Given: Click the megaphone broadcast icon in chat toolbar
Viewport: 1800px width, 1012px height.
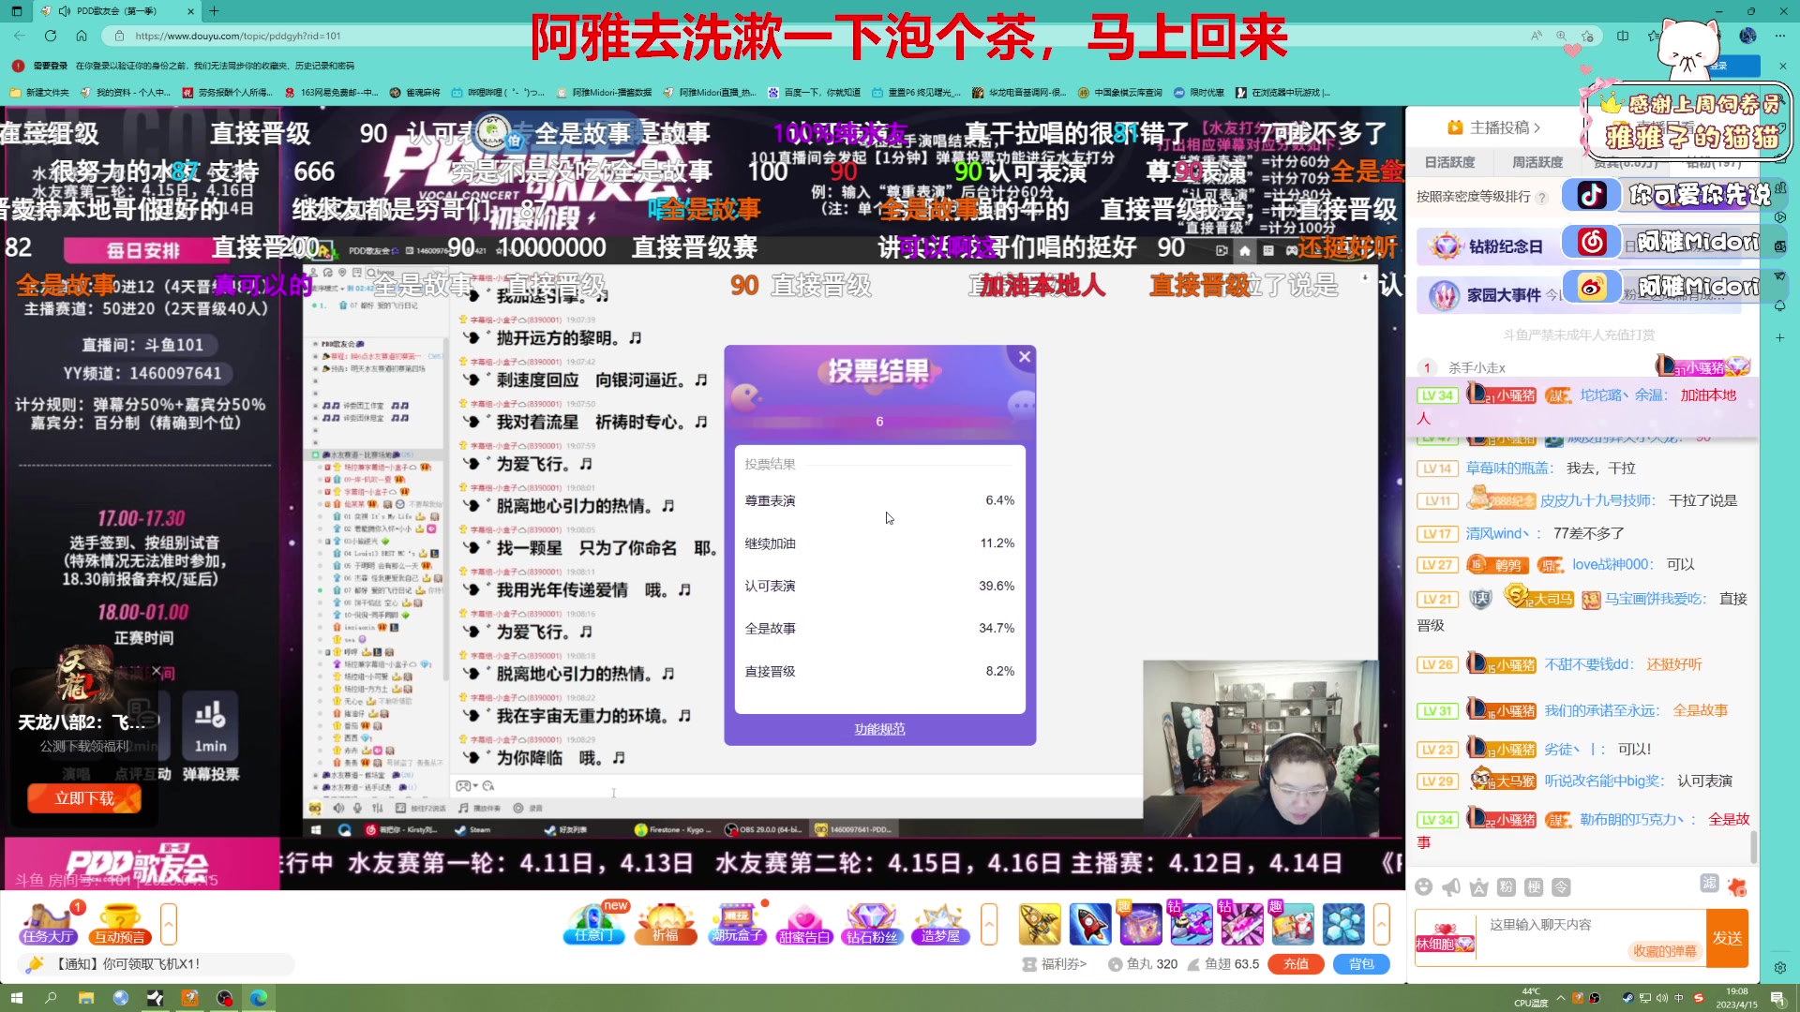Looking at the screenshot, I should [x=1451, y=886].
